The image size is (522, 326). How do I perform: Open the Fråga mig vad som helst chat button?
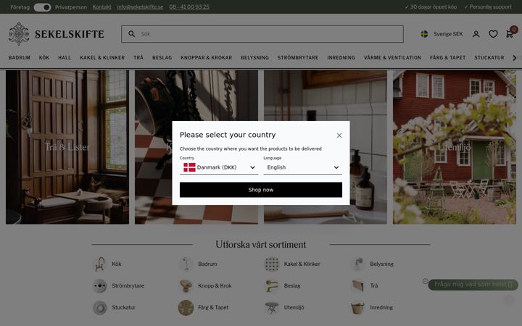pyautogui.click(x=473, y=285)
